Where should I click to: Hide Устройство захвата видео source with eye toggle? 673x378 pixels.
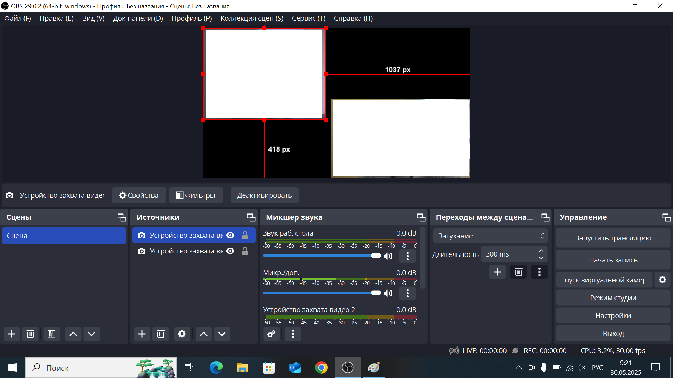230,235
